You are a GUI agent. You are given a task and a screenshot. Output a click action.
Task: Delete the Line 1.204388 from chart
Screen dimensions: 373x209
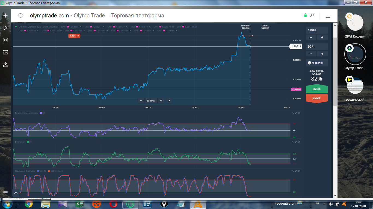coord(81,27)
